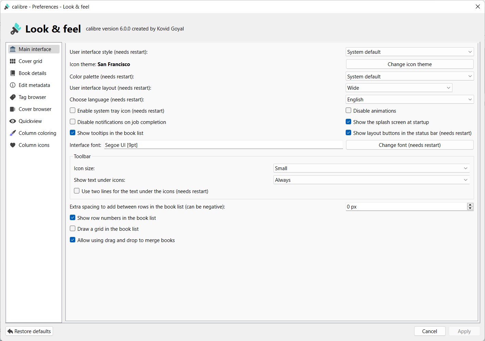Click the Tag browser tag icon
Viewport: 485px width, 341px height.
click(13, 97)
